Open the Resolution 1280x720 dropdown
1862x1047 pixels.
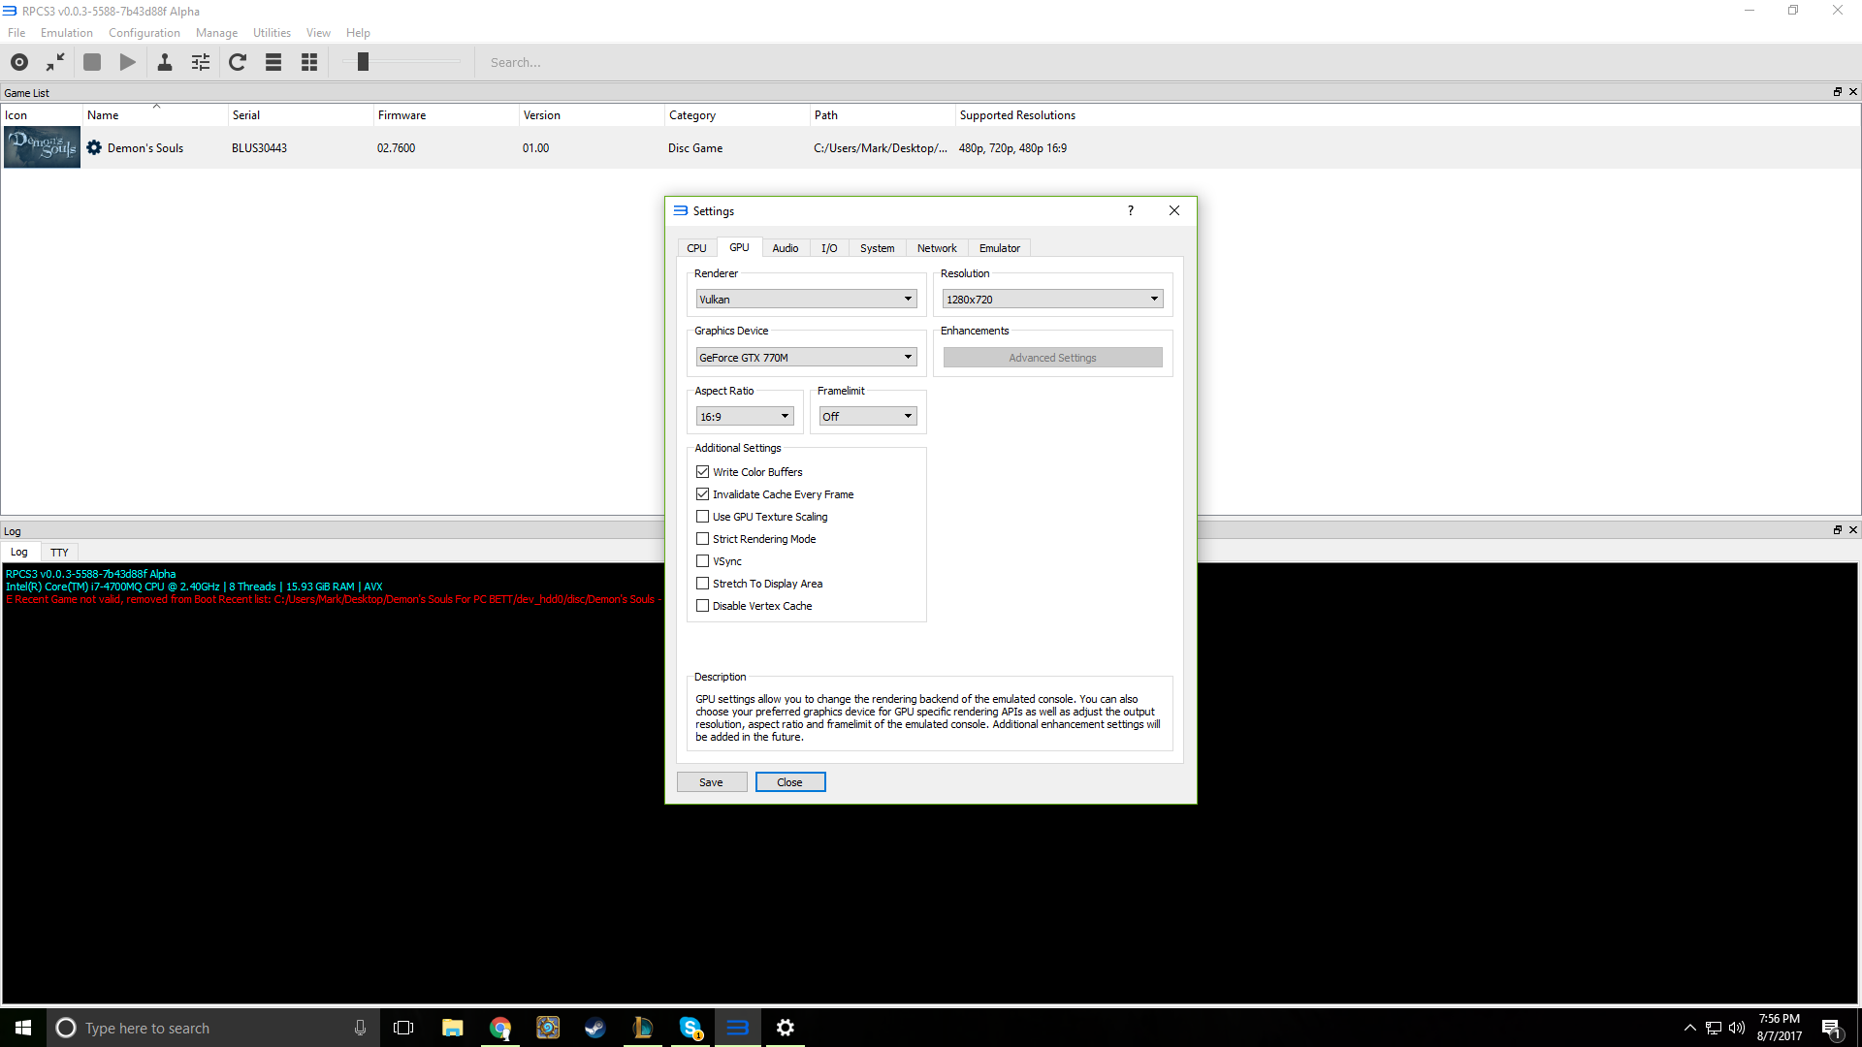tap(1052, 299)
